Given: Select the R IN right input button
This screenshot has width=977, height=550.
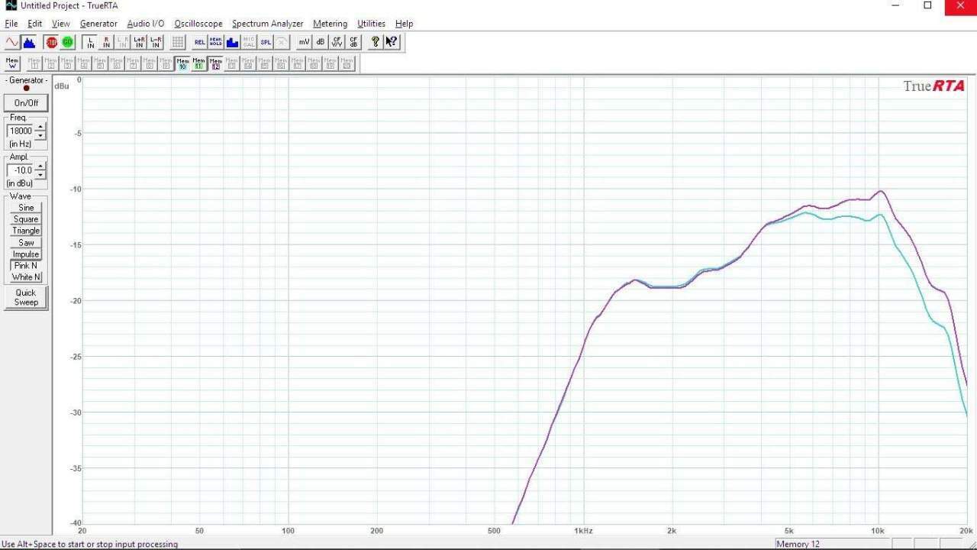Looking at the screenshot, I should pyautogui.click(x=107, y=42).
